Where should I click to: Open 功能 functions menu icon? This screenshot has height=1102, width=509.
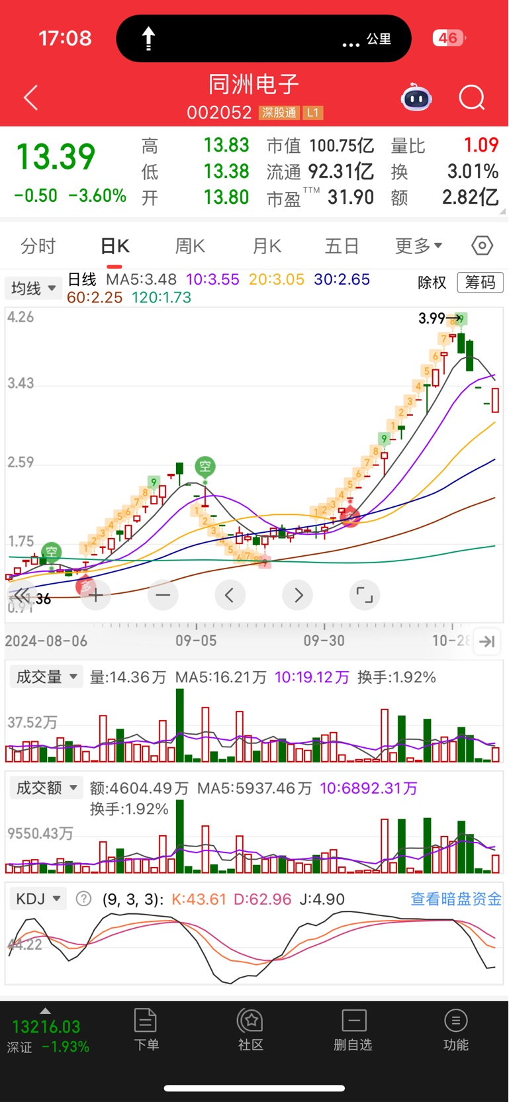click(x=456, y=1029)
